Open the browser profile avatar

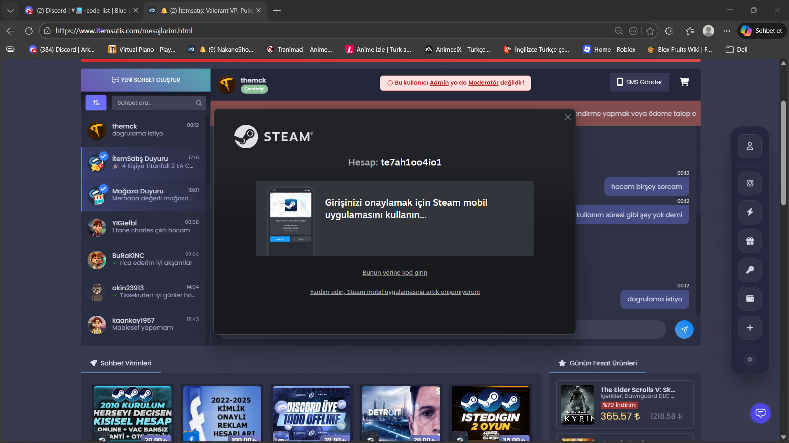[708, 31]
